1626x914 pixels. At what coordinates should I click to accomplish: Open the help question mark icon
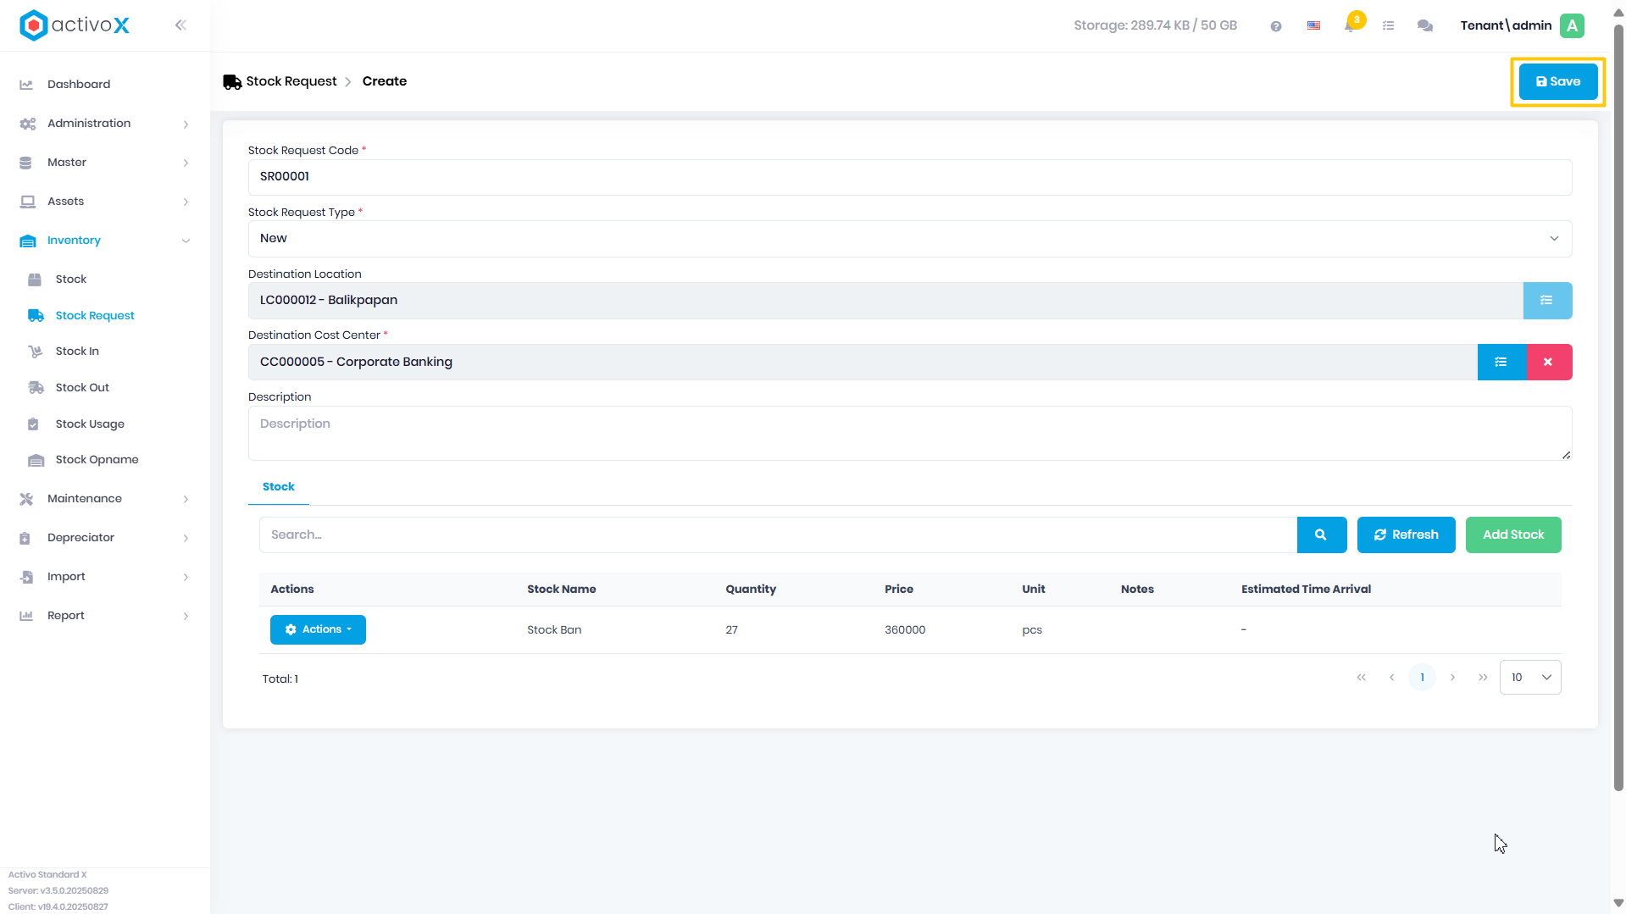(1275, 26)
